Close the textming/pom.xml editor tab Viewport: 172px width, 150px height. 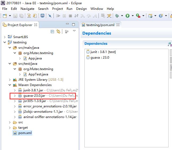(118, 25)
